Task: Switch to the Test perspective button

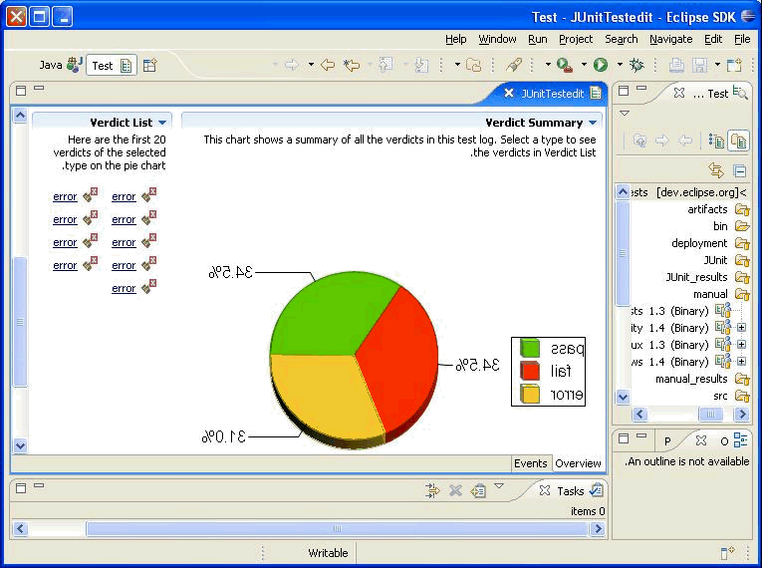Action: (x=112, y=65)
